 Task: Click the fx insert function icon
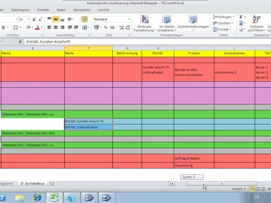pos(20,42)
